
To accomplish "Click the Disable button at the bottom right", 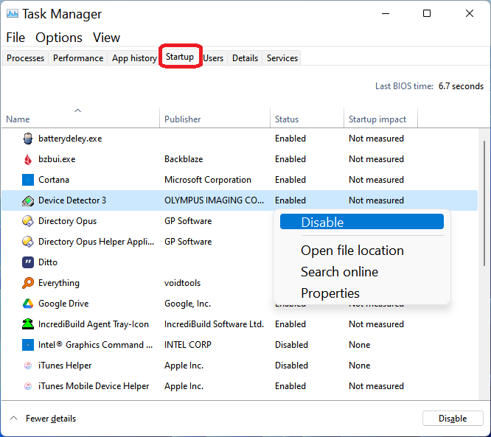I will click(x=453, y=419).
